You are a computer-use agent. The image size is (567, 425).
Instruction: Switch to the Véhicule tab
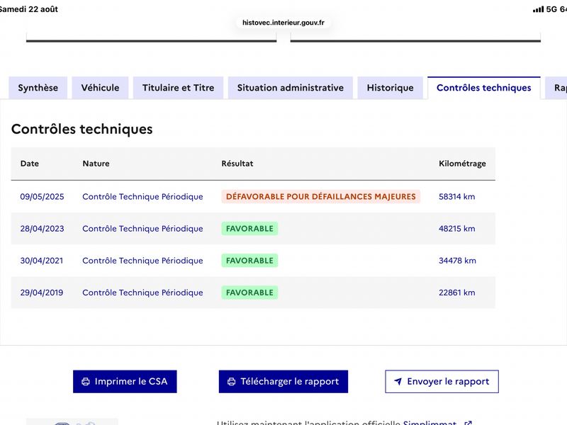point(100,88)
